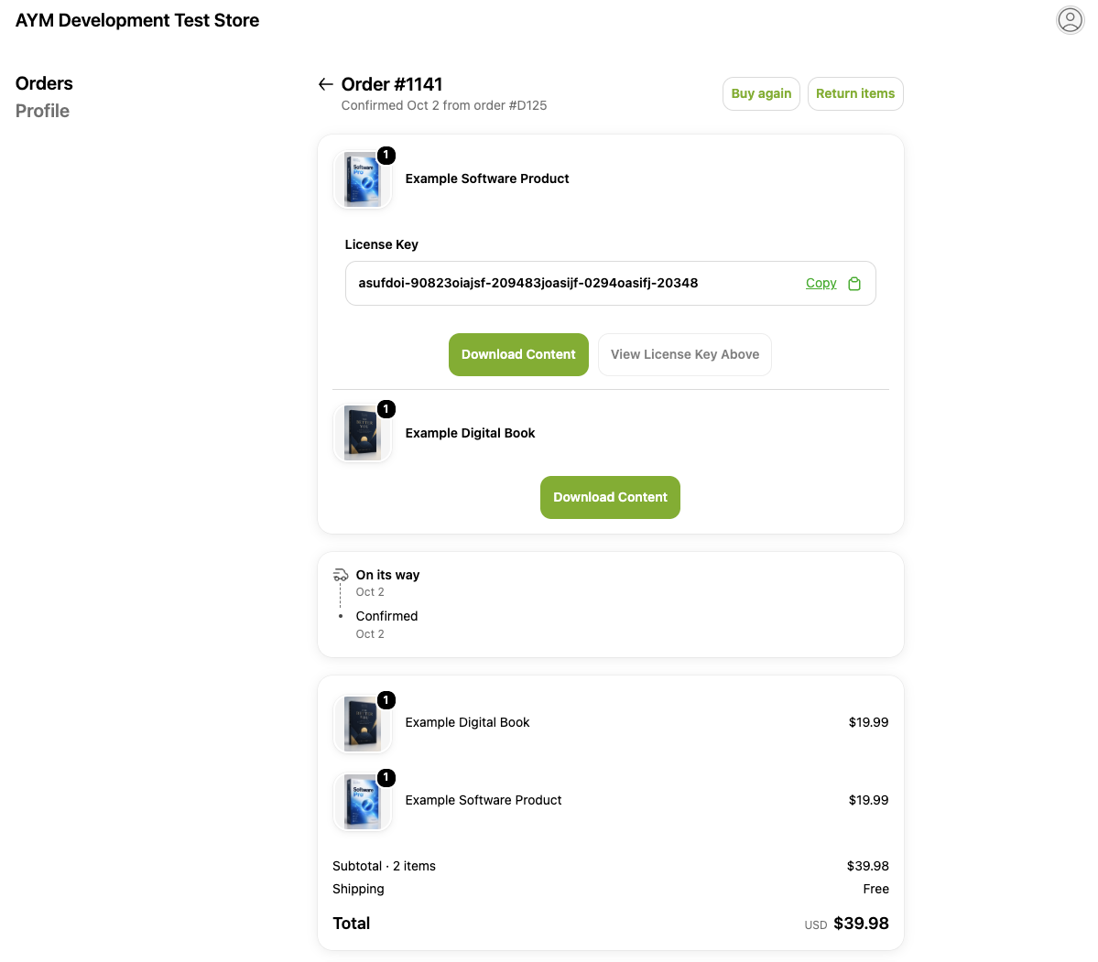1098x962 pixels.
Task: Open the Orders section in sidebar
Action: 44,83
